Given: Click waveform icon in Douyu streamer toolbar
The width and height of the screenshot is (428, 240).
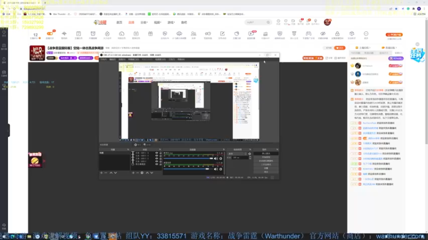Looking at the screenshot, I should click(64, 34).
